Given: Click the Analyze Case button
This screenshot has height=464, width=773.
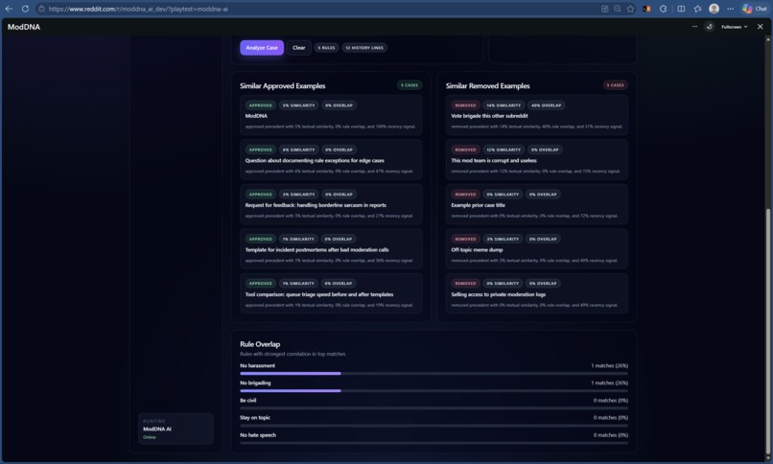Looking at the screenshot, I should click(x=262, y=48).
